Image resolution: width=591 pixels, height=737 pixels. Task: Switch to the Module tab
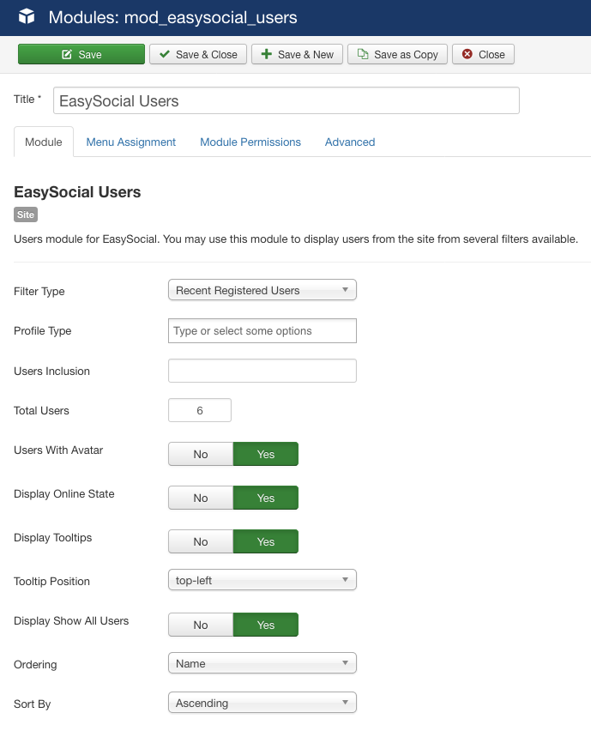(44, 142)
